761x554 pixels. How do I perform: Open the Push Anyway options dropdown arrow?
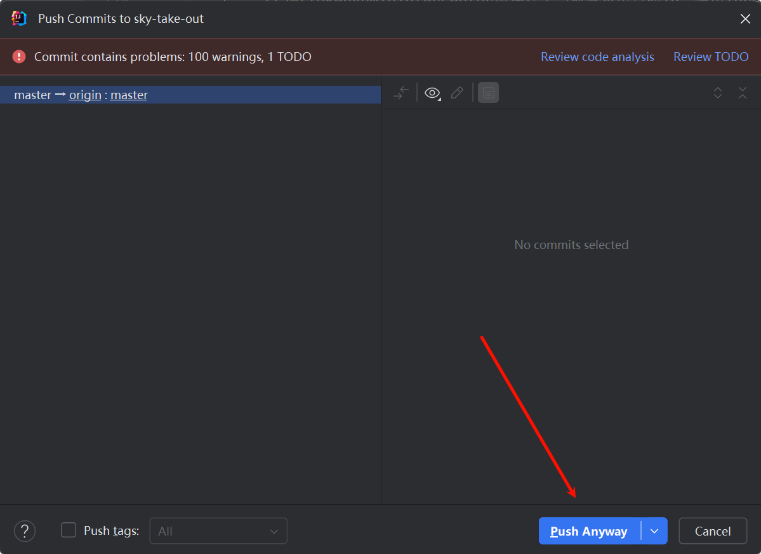[x=654, y=531]
